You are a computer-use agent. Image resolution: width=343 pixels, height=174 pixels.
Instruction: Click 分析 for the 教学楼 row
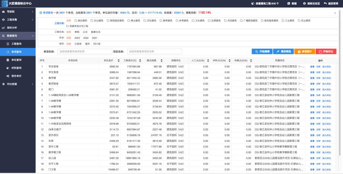pyautogui.click(x=318, y=78)
